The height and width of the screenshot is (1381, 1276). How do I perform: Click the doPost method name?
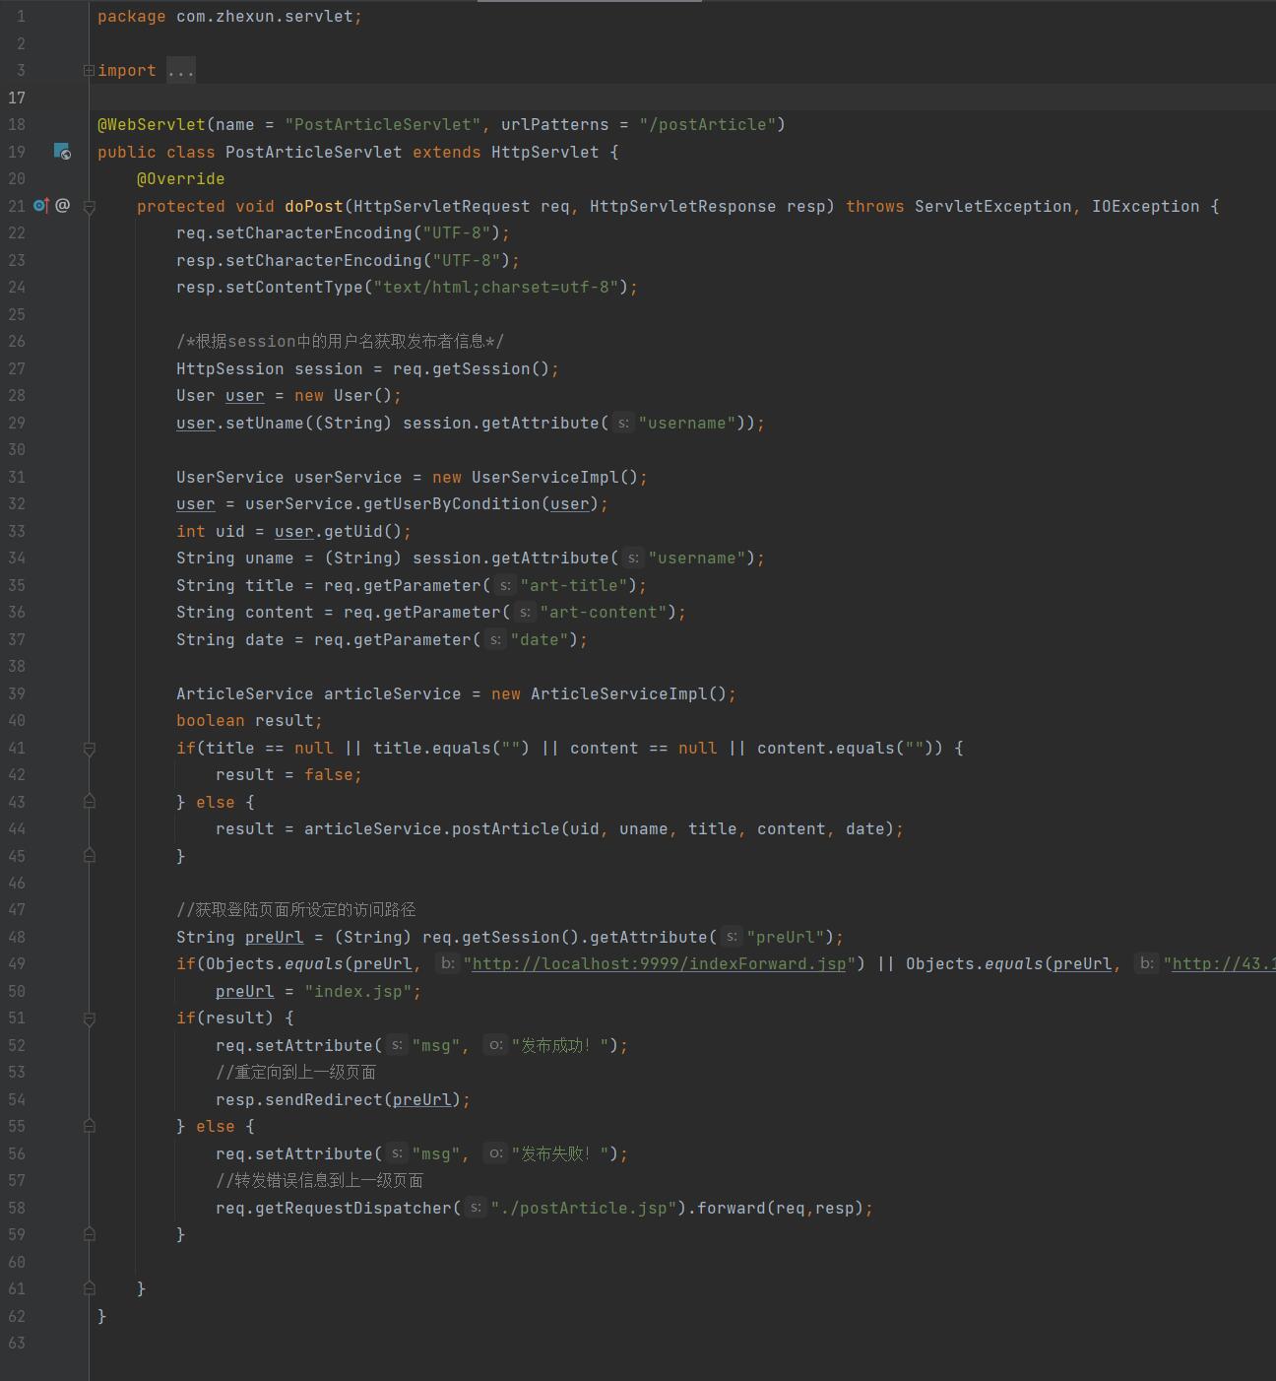314,206
